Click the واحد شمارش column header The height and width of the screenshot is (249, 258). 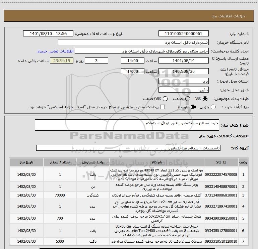[x=93, y=162]
